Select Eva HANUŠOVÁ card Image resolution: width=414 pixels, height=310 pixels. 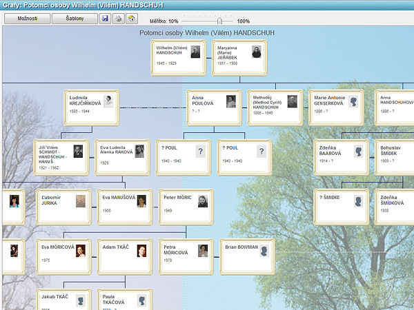(125, 207)
